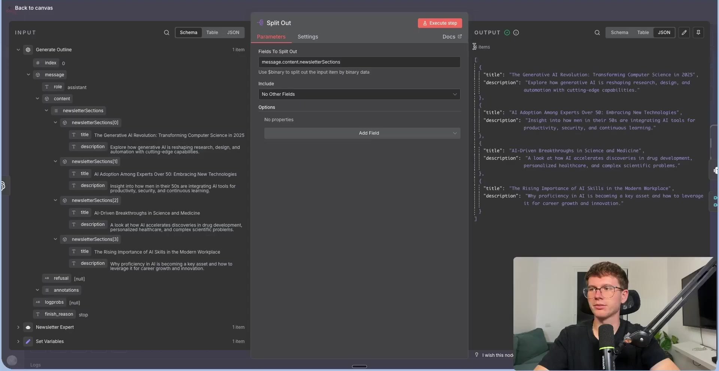This screenshot has width=719, height=371.
Task: Collapse the content tree branch
Action: tap(37, 98)
